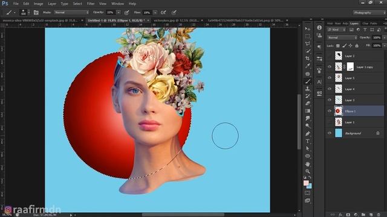Switch to the Paths panel tab
Viewport: 387px width, 217px height.
coord(374,24)
